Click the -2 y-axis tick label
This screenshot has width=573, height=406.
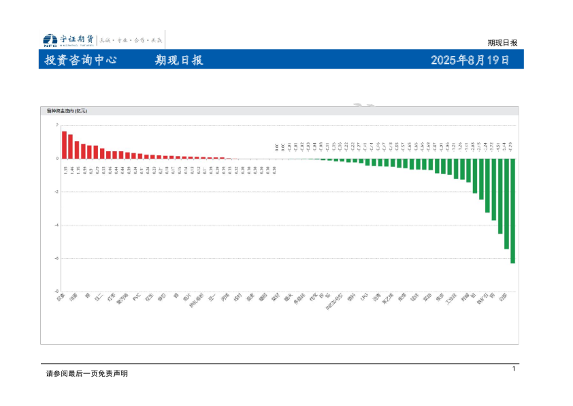click(x=56, y=191)
